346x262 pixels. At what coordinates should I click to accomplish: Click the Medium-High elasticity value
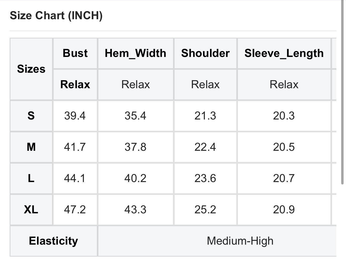[240, 241]
